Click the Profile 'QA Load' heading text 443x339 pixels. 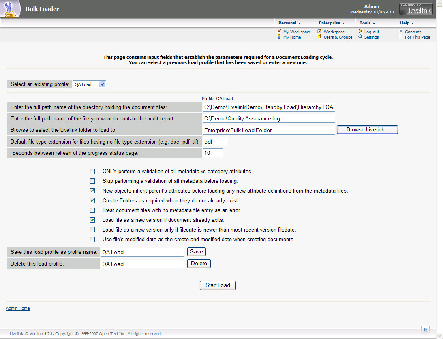coord(218,99)
